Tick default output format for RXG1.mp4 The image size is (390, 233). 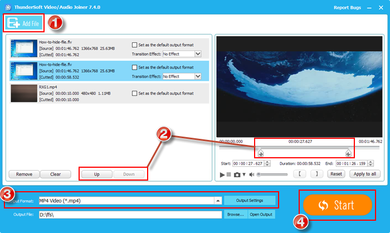click(134, 93)
